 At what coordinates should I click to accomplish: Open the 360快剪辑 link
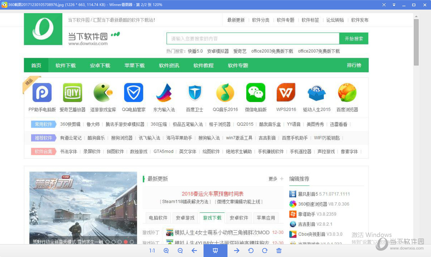[70, 124]
